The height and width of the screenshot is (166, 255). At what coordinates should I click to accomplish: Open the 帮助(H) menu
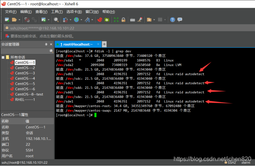pyautogui.click(x=108, y=12)
